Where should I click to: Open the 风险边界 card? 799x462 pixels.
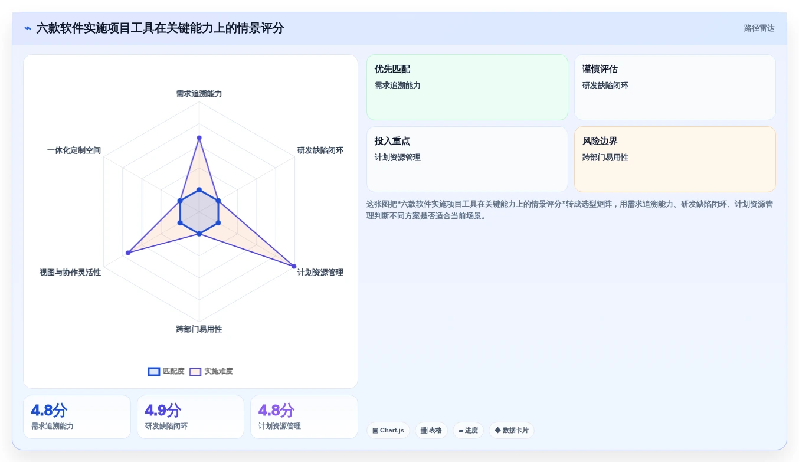tap(674, 159)
